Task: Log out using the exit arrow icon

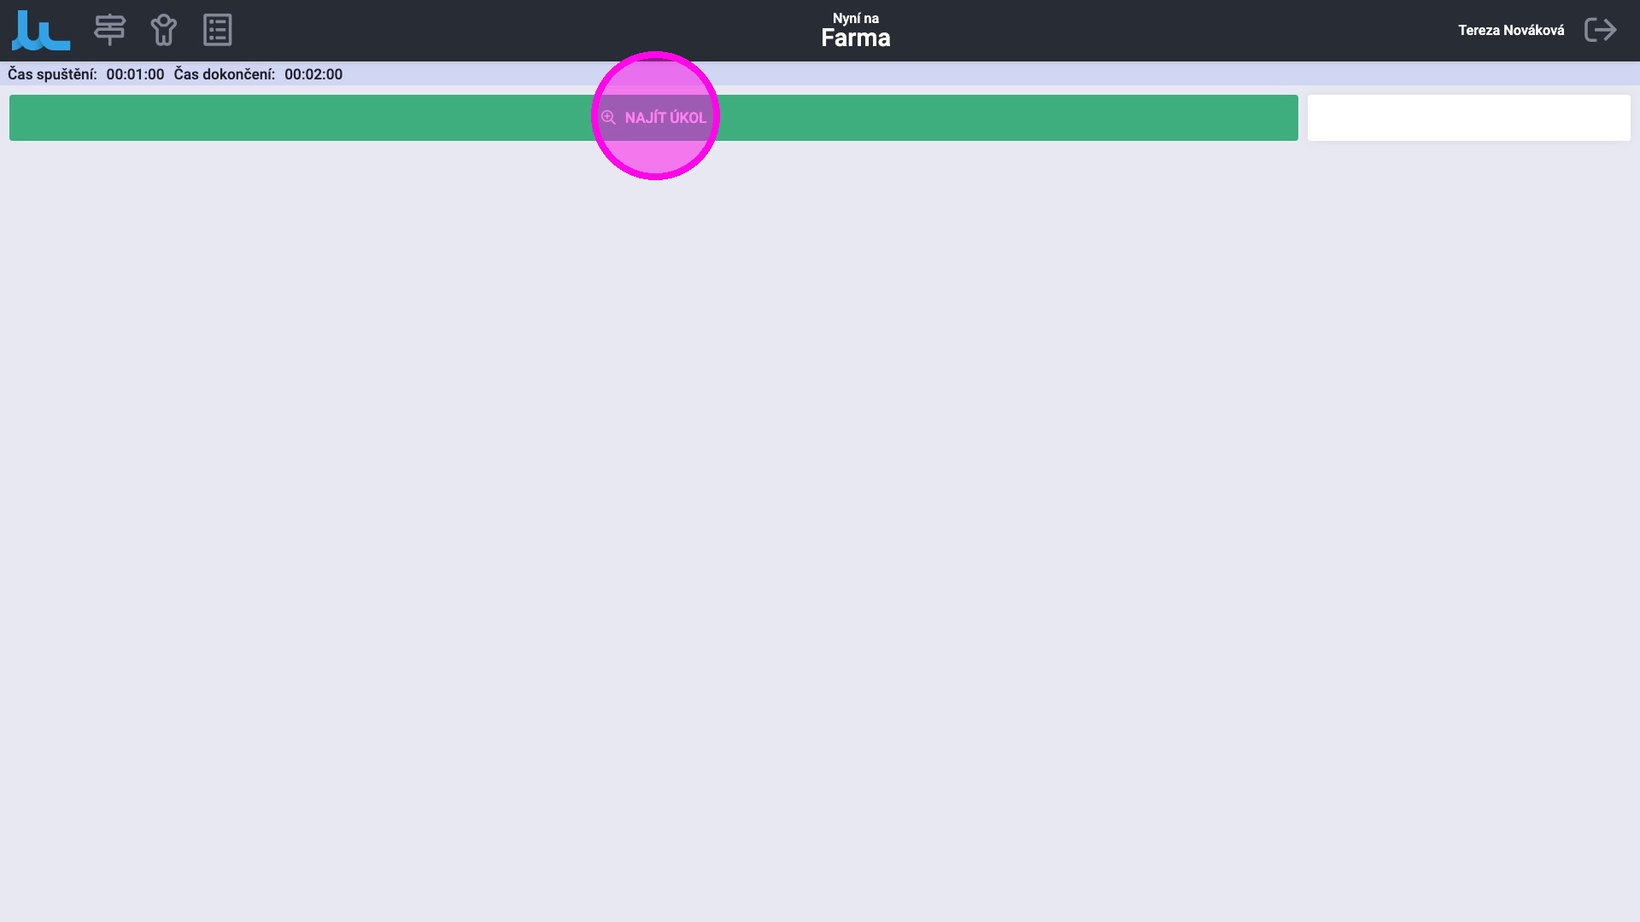Action: coord(1600,30)
